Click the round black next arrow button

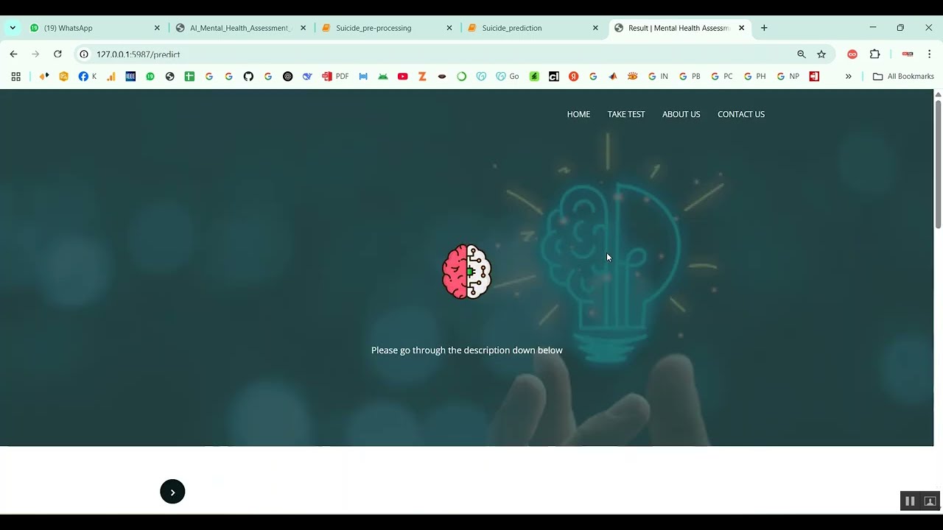pos(172,492)
